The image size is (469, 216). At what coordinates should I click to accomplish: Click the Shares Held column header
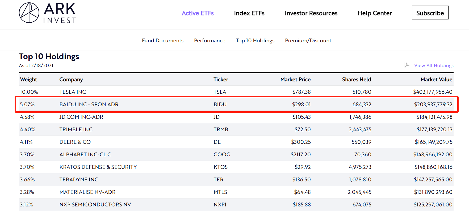tap(356, 79)
